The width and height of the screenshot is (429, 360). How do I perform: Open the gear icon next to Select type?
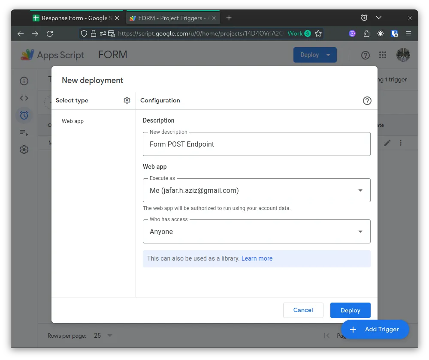coord(127,100)
